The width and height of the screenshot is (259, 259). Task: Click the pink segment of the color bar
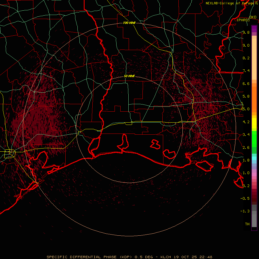click(x=254, y=174)
